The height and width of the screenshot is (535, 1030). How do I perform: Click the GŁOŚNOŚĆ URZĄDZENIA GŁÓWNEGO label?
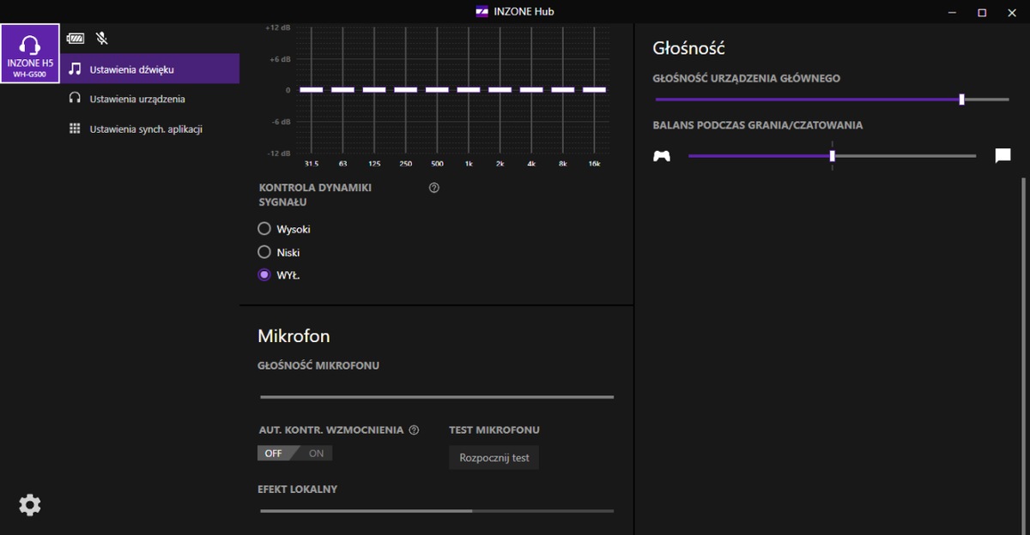(x=747, y=78)
